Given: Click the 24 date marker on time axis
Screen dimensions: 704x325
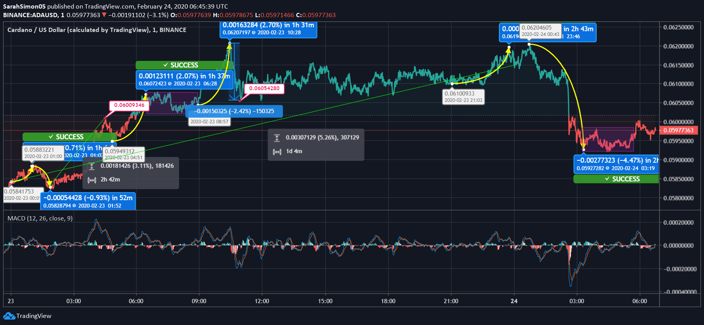Looking at the screenshot, I should click(x=514, y=301).
